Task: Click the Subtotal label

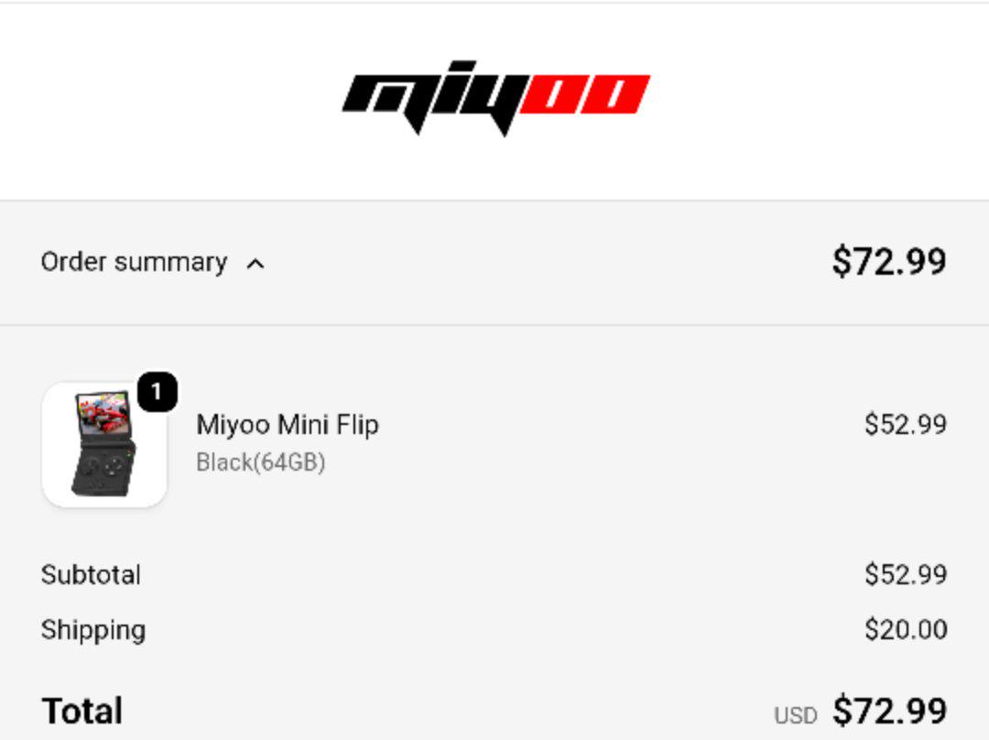Action: point(91,575)
